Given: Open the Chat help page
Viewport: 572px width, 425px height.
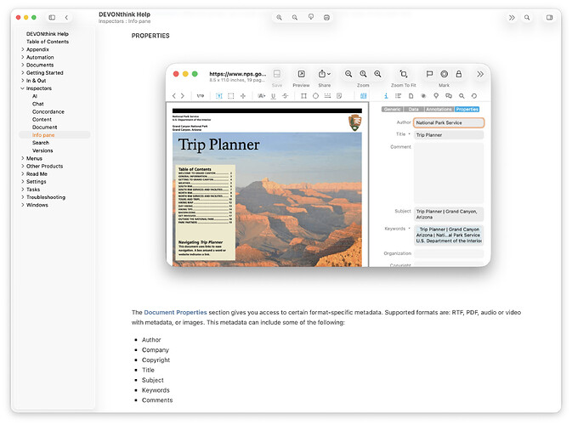Looking at the screenshot, I should coord(38,104).
